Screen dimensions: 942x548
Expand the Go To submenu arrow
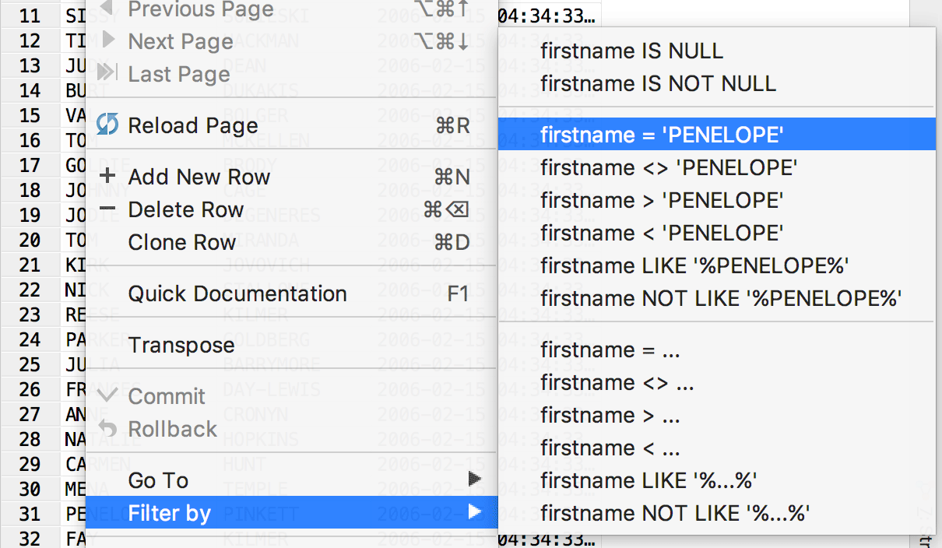[x=475, y=479]
